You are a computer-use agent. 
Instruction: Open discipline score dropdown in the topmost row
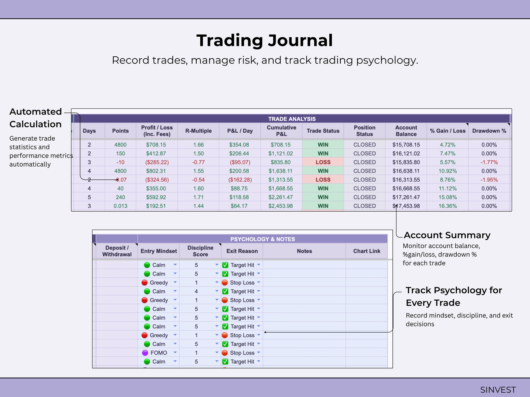tap(217, 264)
